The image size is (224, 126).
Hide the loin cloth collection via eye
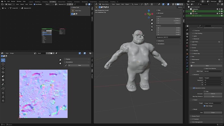(x=219, y=14)
